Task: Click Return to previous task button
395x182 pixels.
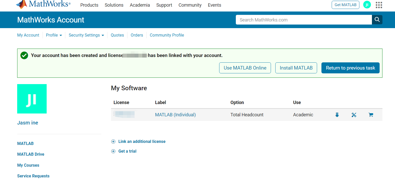Action: tap(350, 68)
